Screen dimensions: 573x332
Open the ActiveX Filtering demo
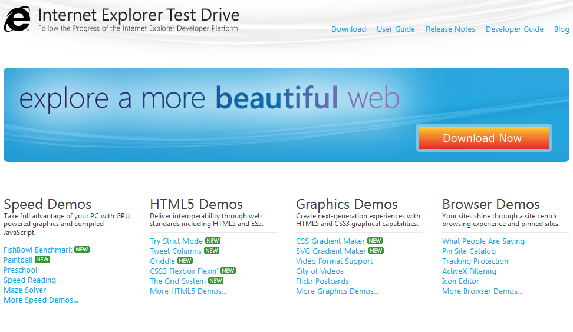469,271
